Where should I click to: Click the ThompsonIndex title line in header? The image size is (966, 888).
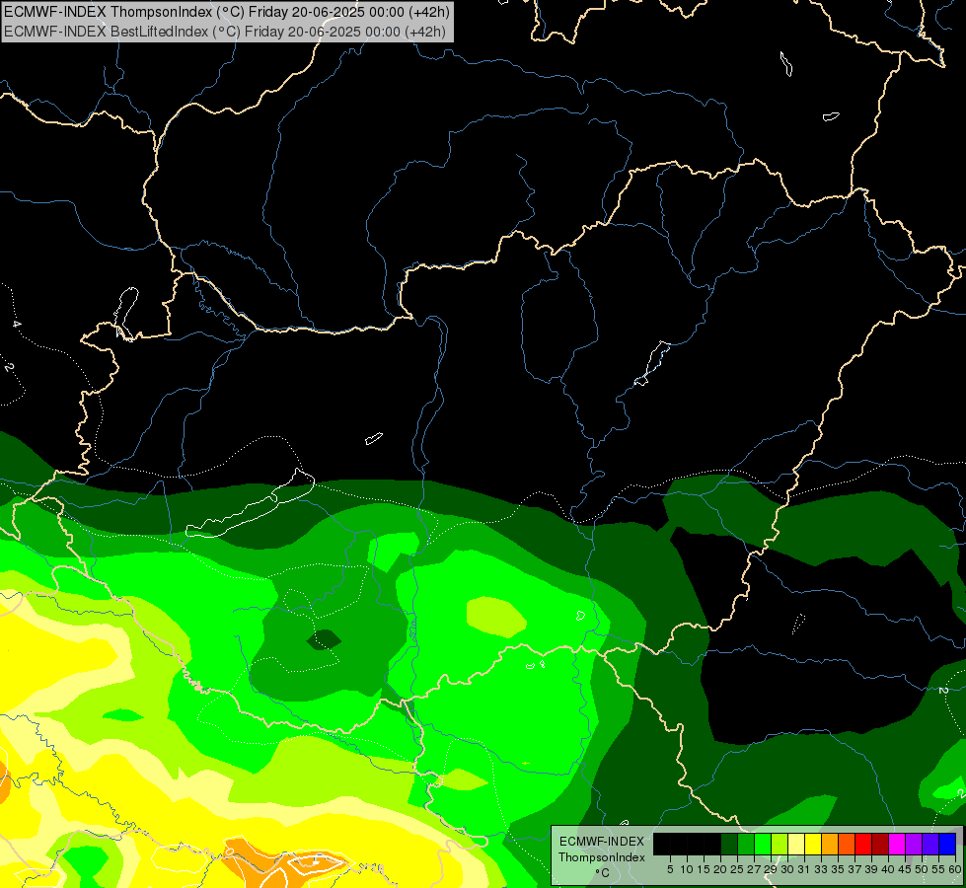(227, 12)
